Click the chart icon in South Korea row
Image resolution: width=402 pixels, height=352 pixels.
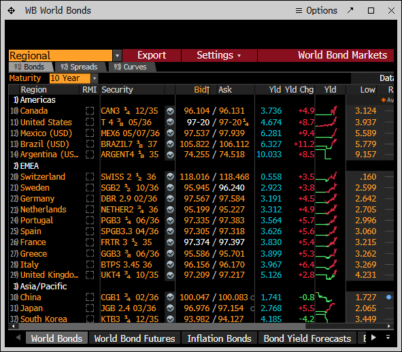point(170,319)
